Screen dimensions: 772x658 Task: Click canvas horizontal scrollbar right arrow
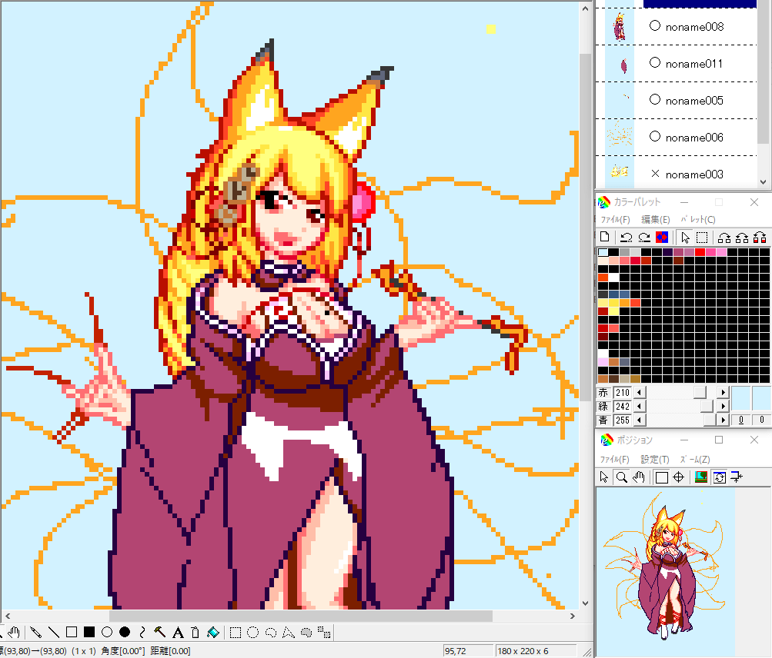click(x=572, y=616)
